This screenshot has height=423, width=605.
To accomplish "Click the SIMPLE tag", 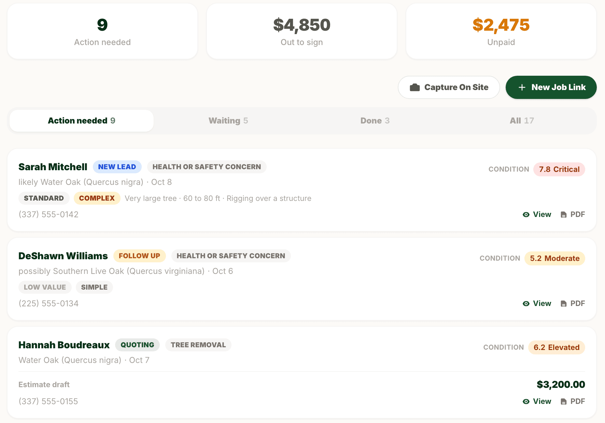I will pyautogui.click(x=94, y=287).
